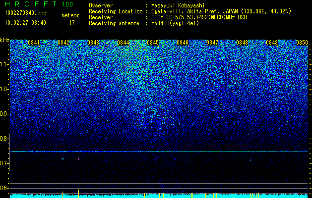The height and width of the screenshot is (198, 312).
Task: Click the 0842 time marker
Action: click(x=63, y=43)
